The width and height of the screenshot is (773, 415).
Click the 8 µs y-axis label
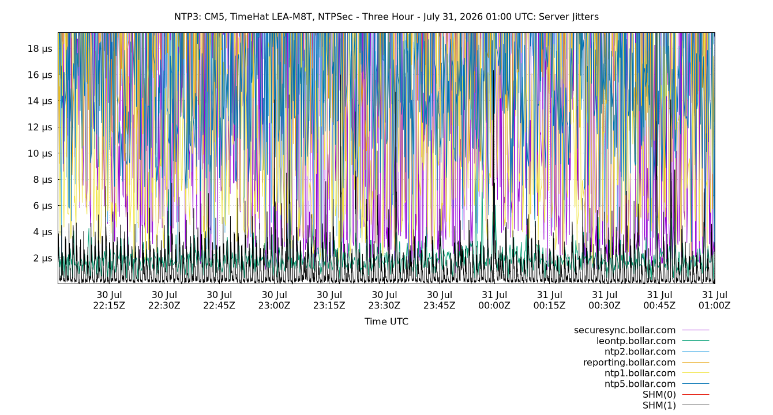click(x=43, y=180)
